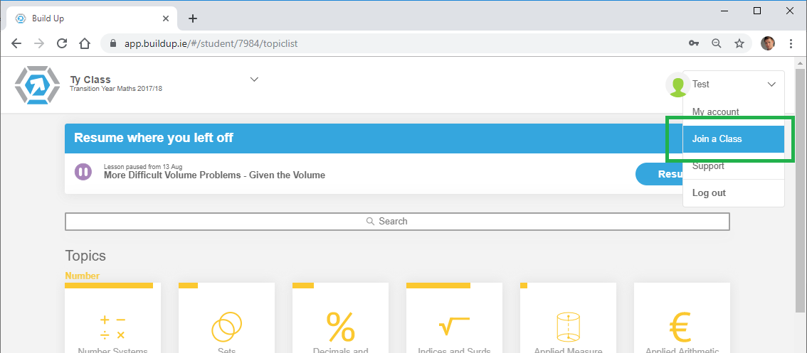Collapse the Test user menu chevron

(x=771, y=85)
